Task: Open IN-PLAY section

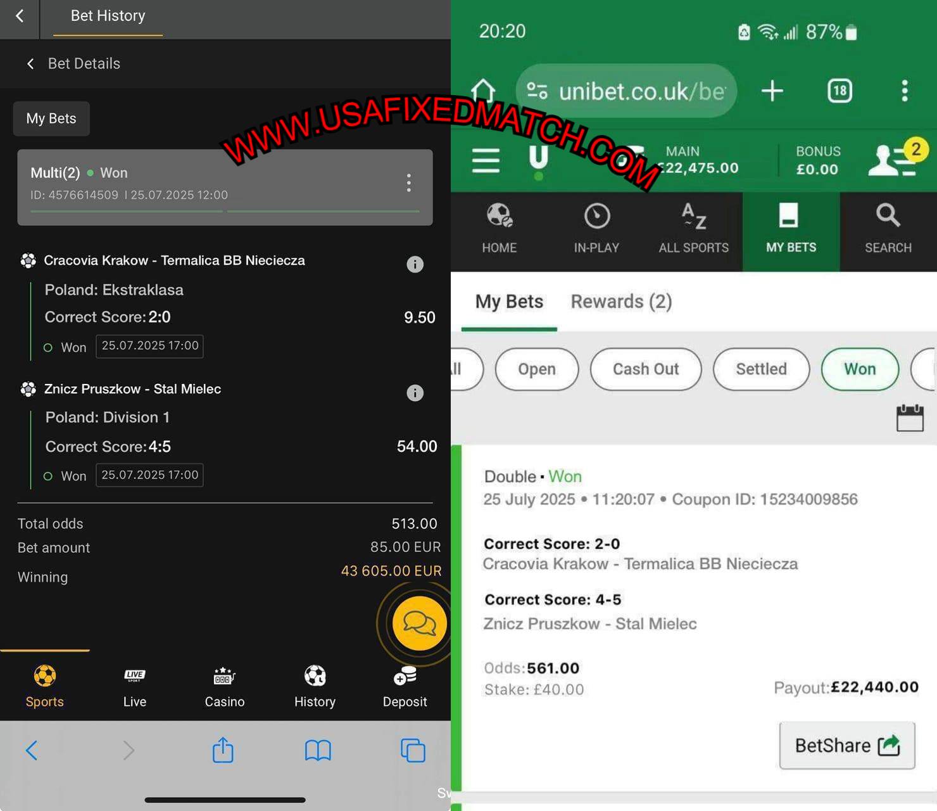Action: point(596,229)
